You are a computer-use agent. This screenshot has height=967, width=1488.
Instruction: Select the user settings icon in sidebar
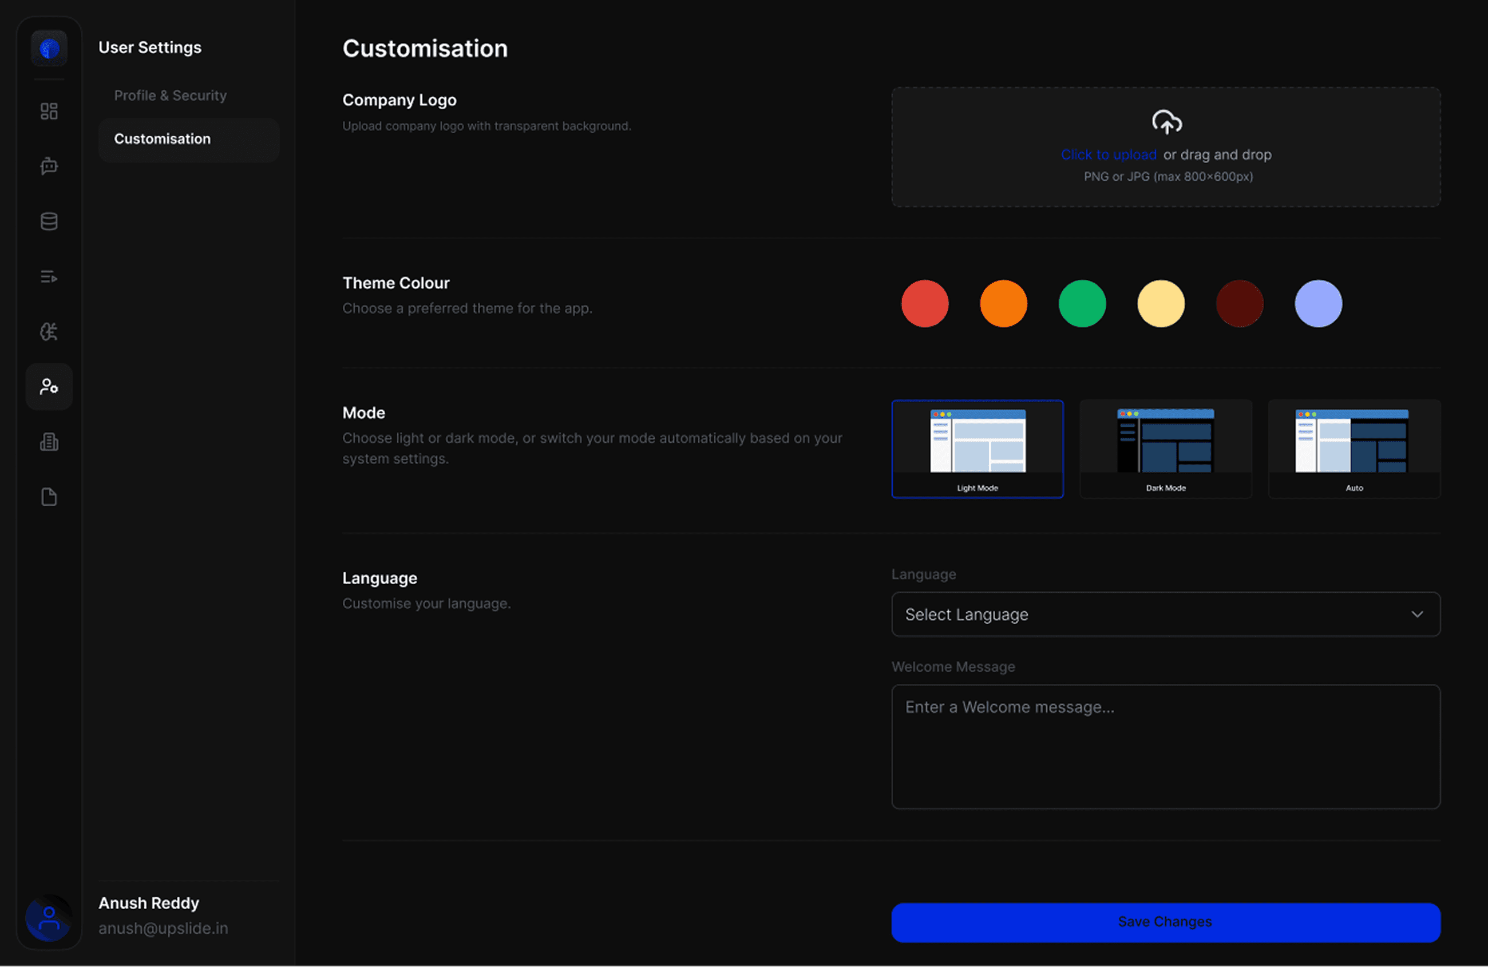click(x=49, y=386)
